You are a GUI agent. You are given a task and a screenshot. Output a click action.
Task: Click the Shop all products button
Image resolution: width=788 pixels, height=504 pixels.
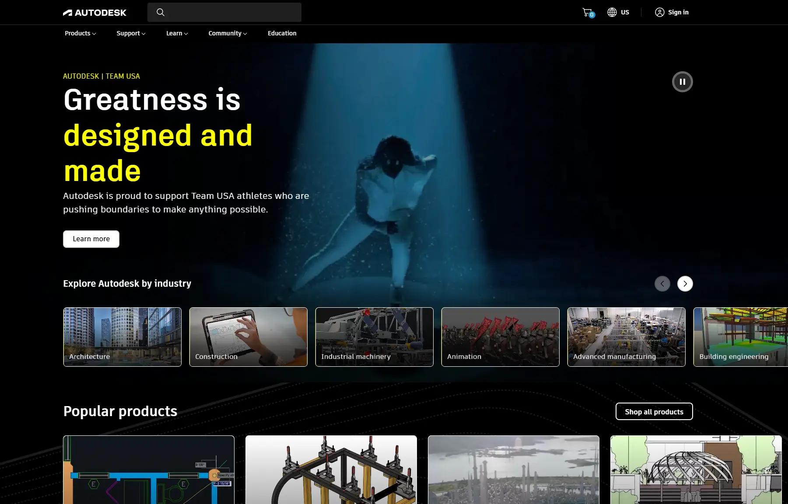point(654,411)
